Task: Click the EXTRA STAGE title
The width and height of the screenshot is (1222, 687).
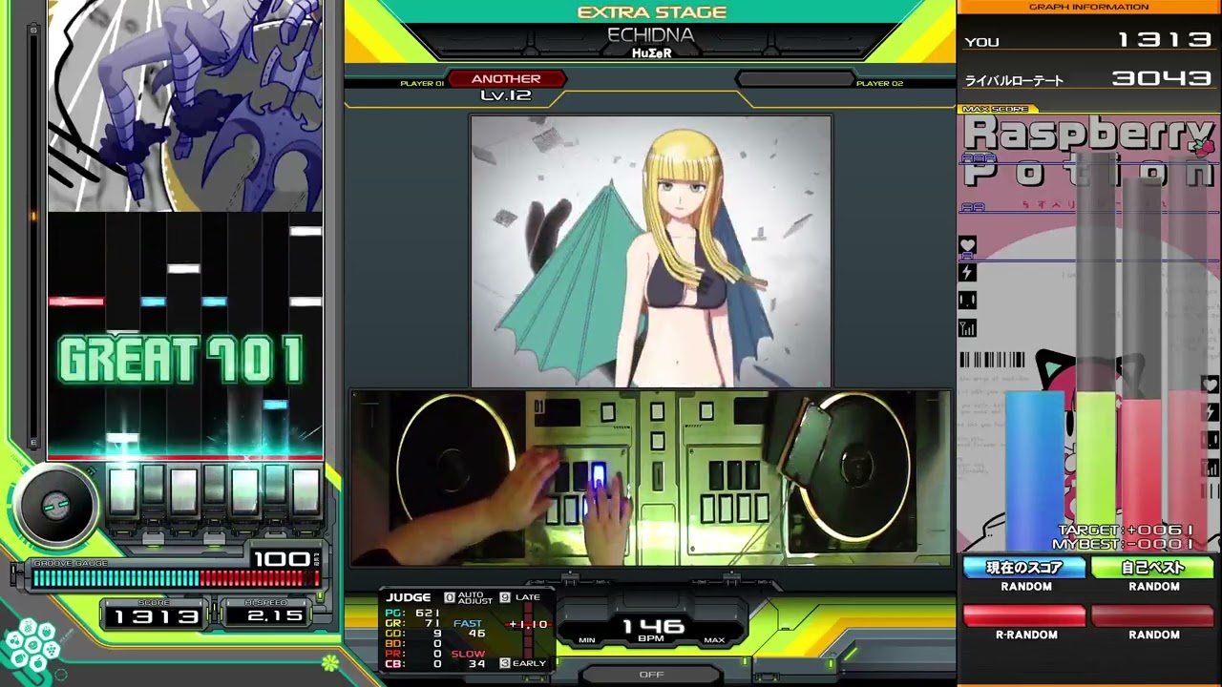Action: coord(652,12)
